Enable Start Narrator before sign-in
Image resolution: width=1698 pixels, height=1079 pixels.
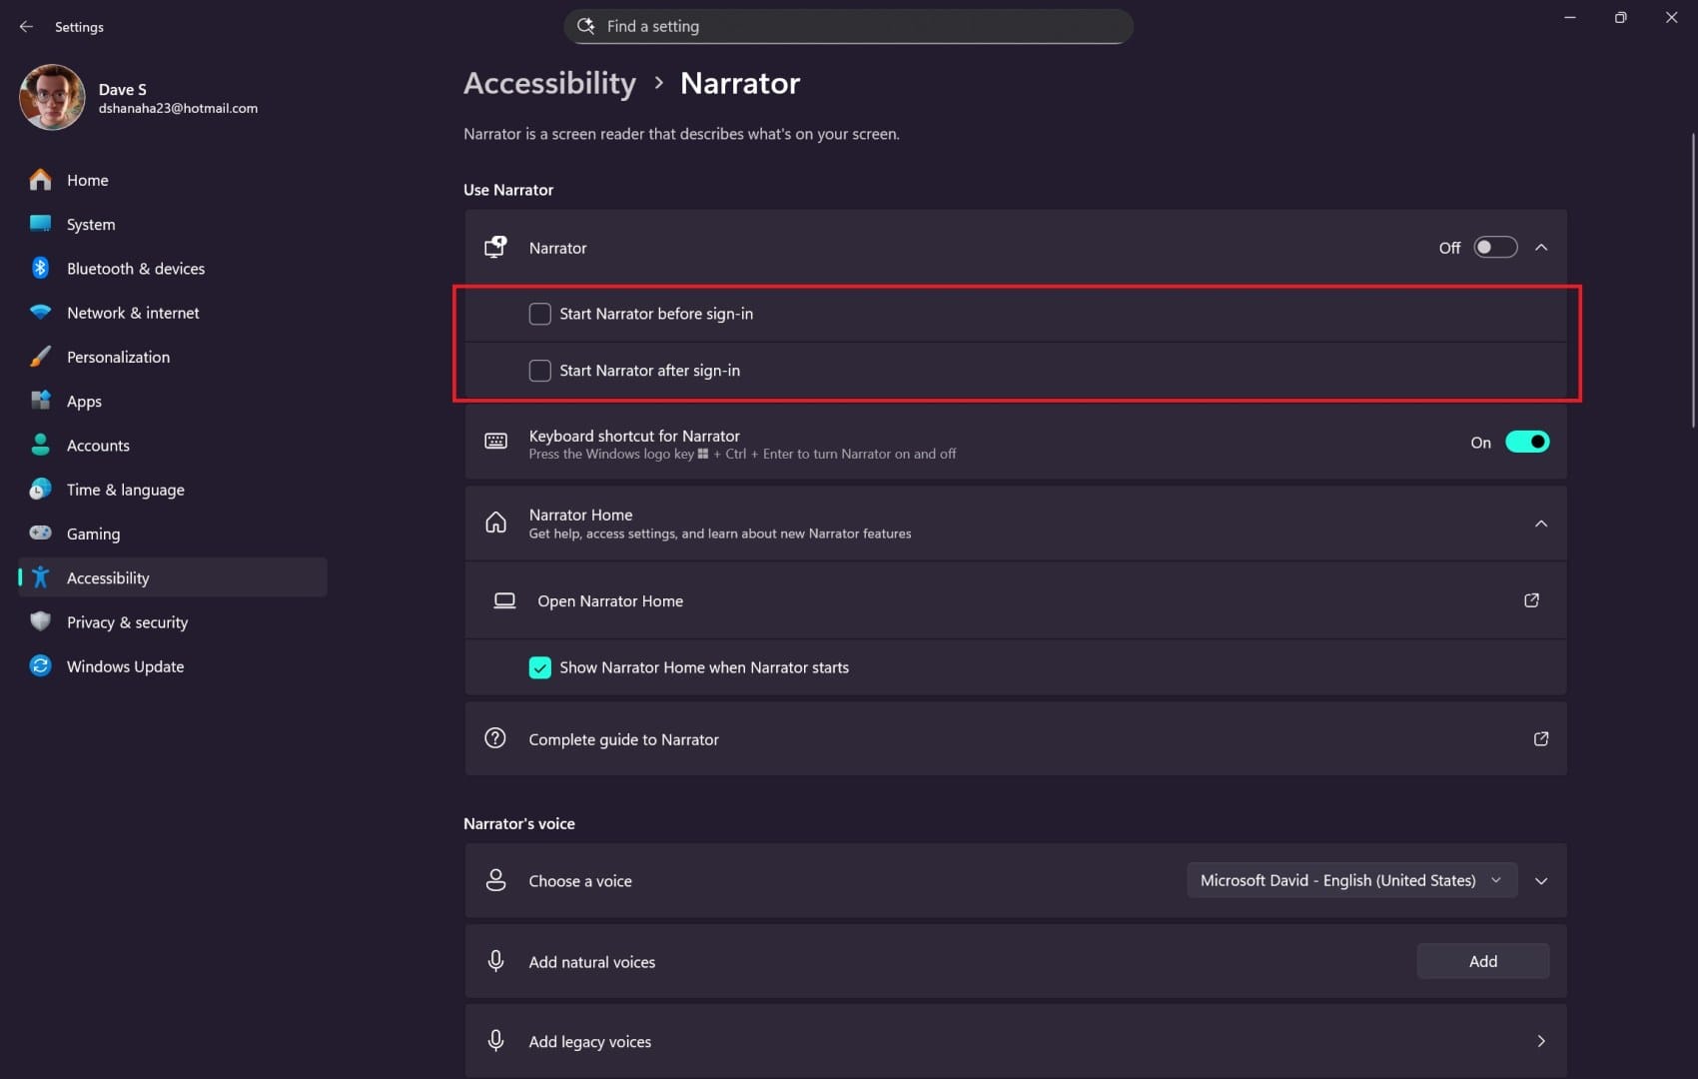pos(539,313)
